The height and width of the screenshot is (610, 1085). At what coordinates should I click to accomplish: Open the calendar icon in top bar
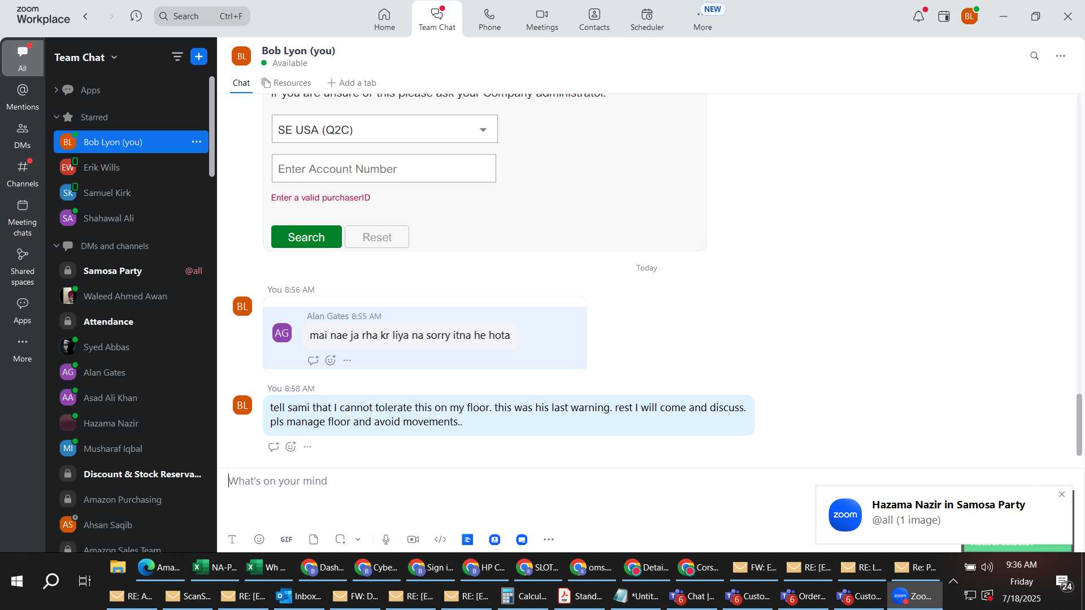(x=944, y=16)
